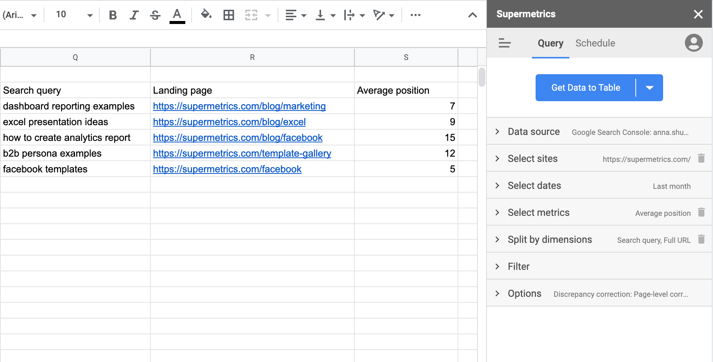Select the 'Average position' header cell
This screenshot has height=362, width=713.
pos(406,90)
